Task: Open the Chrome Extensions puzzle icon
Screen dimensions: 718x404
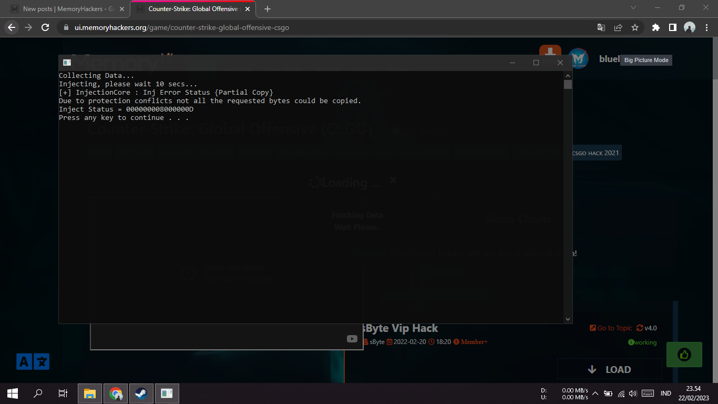Action: (x=655, y=27)
